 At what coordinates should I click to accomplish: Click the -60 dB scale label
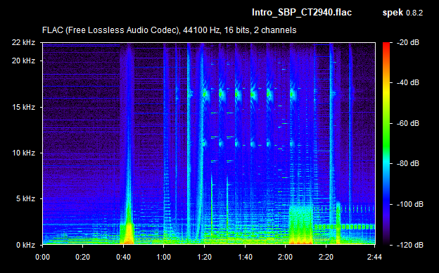[407, 123]
